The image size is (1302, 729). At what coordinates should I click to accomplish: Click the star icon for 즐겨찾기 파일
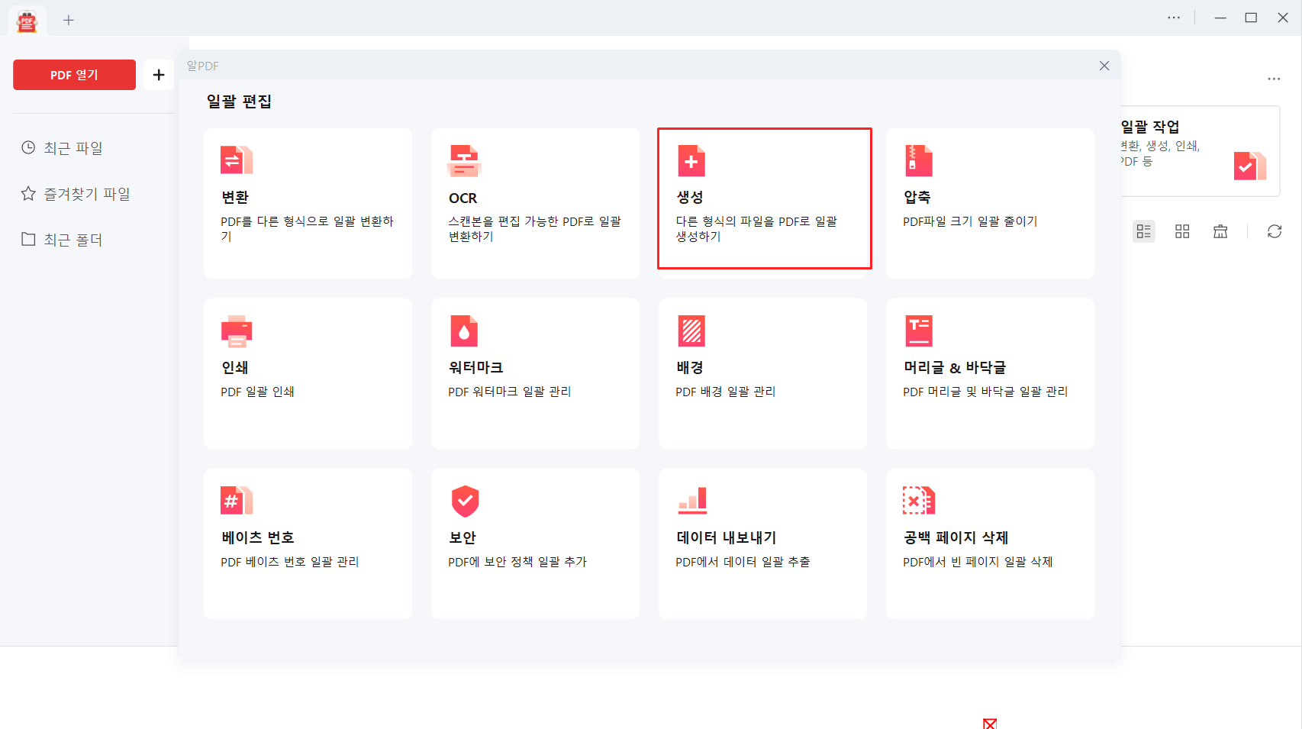28,193
